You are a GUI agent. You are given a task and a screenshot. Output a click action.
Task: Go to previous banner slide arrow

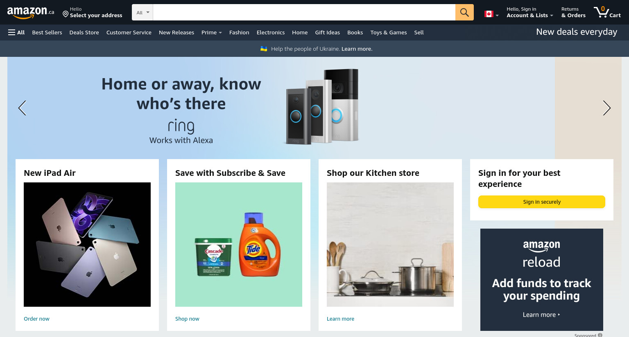(x=22, y=108)
